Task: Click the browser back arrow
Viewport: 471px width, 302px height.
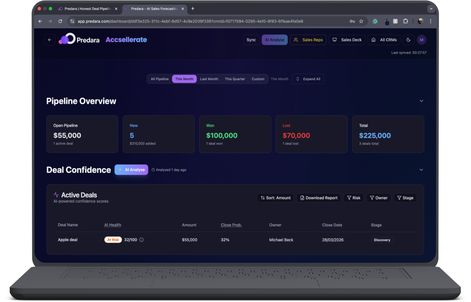Action: click(40, 21)
